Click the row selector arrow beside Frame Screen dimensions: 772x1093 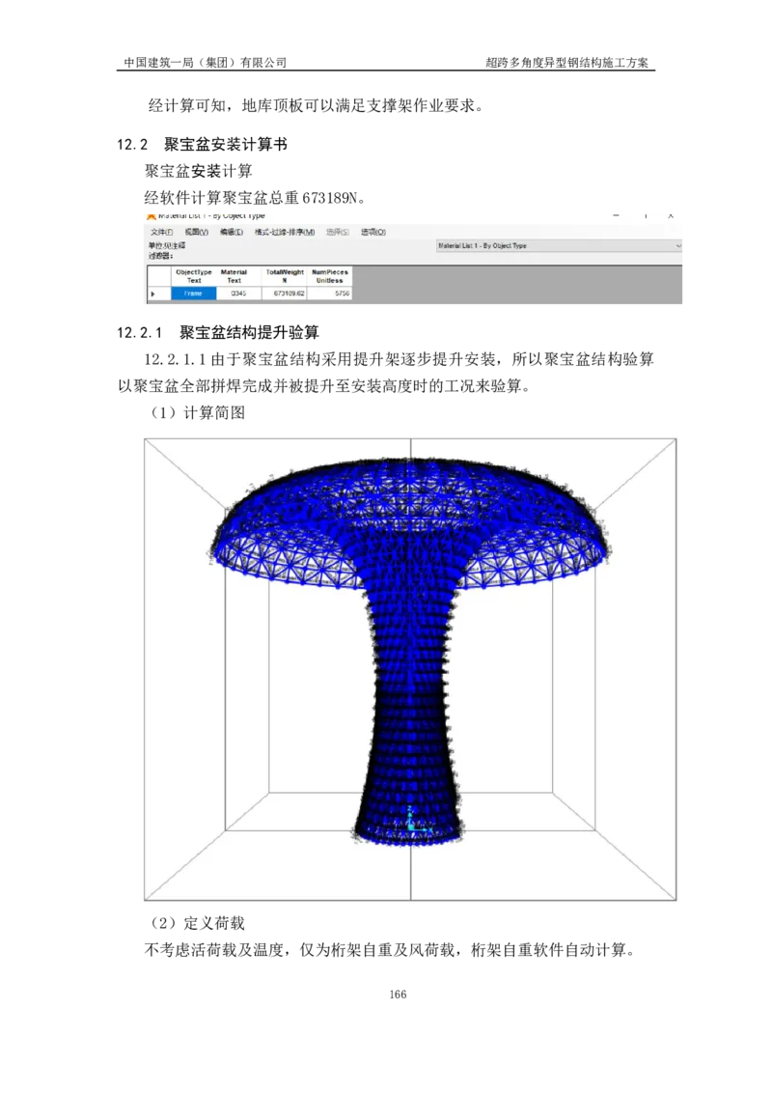[153, 294]
